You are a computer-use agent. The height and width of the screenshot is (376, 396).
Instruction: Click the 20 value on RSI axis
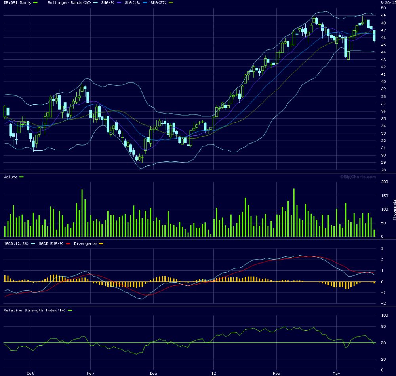pyautogui.click(x=383, y=359)
